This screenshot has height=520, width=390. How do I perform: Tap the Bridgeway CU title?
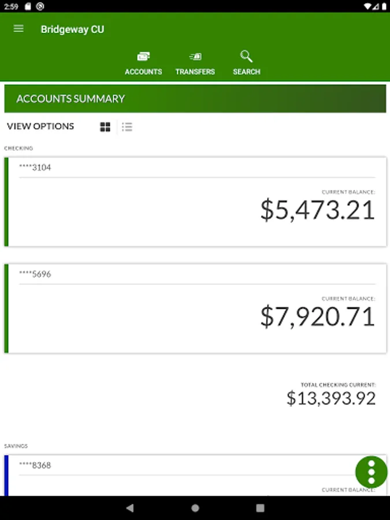pyautogui.click(x=72, y=29)
